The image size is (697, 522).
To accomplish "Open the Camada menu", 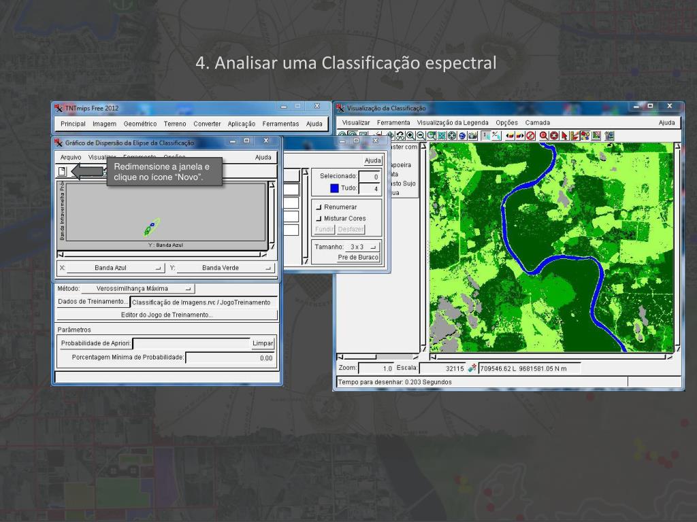I will coord(538,122).
